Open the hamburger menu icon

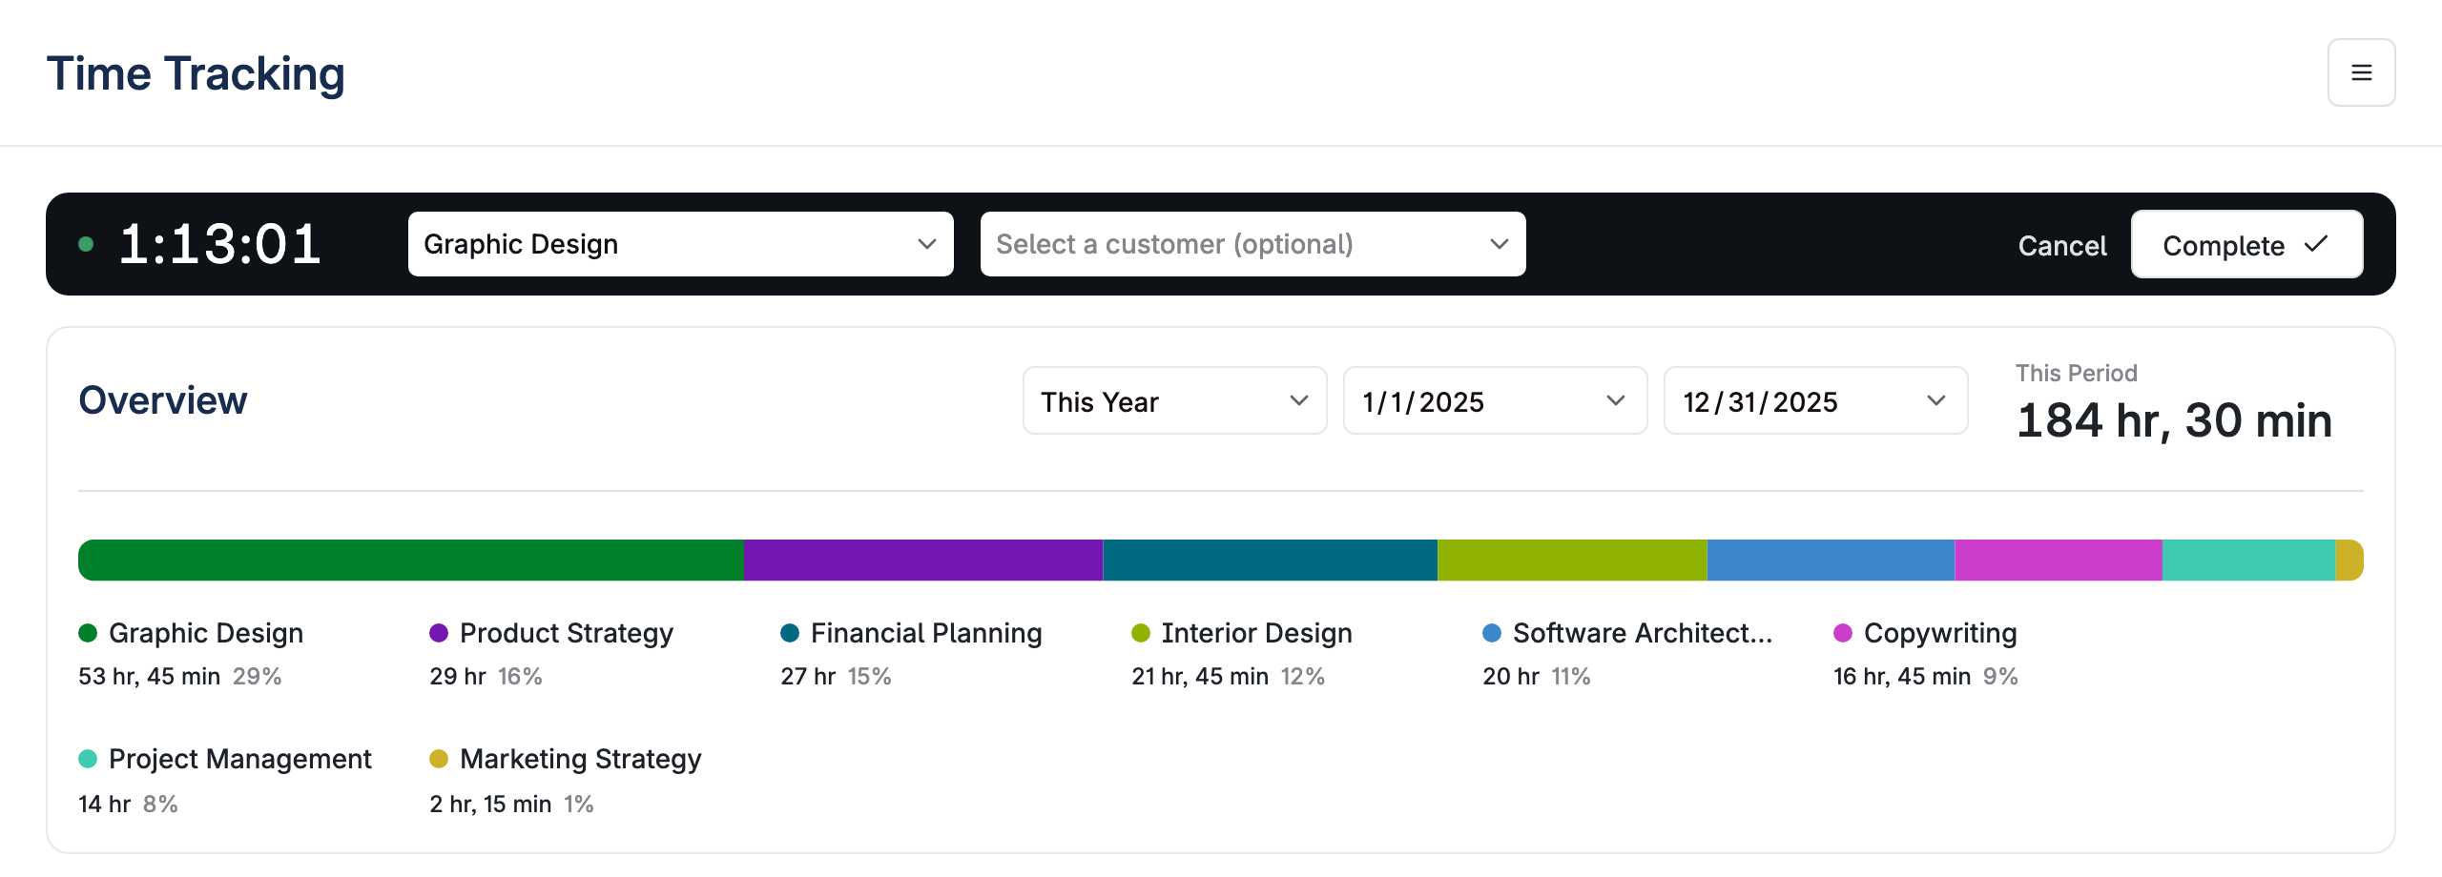click(x=2361, y=72)
